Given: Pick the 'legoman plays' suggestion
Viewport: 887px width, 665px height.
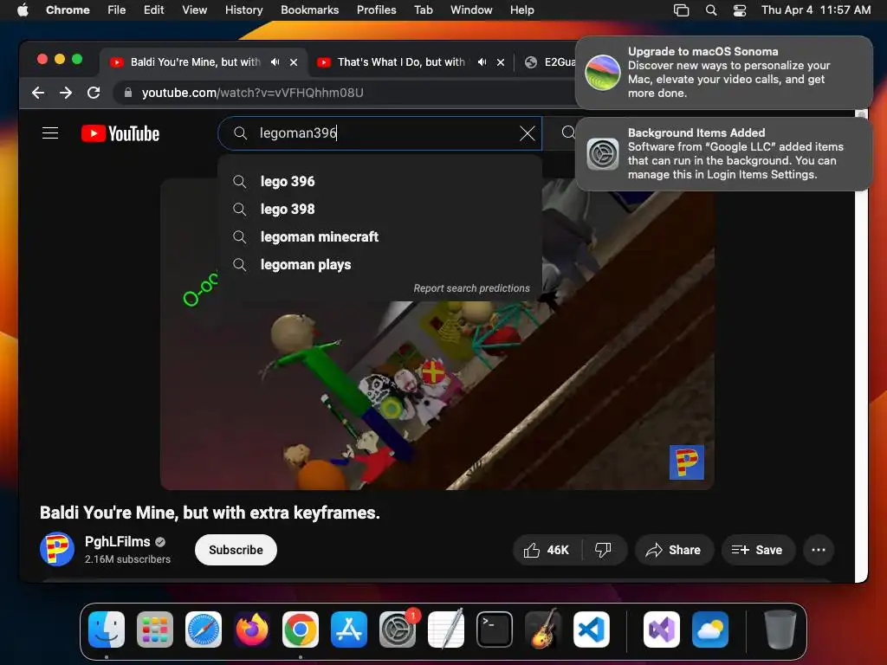Looking at the screenshot, I should pyautogui.click(x=379, y=265).
